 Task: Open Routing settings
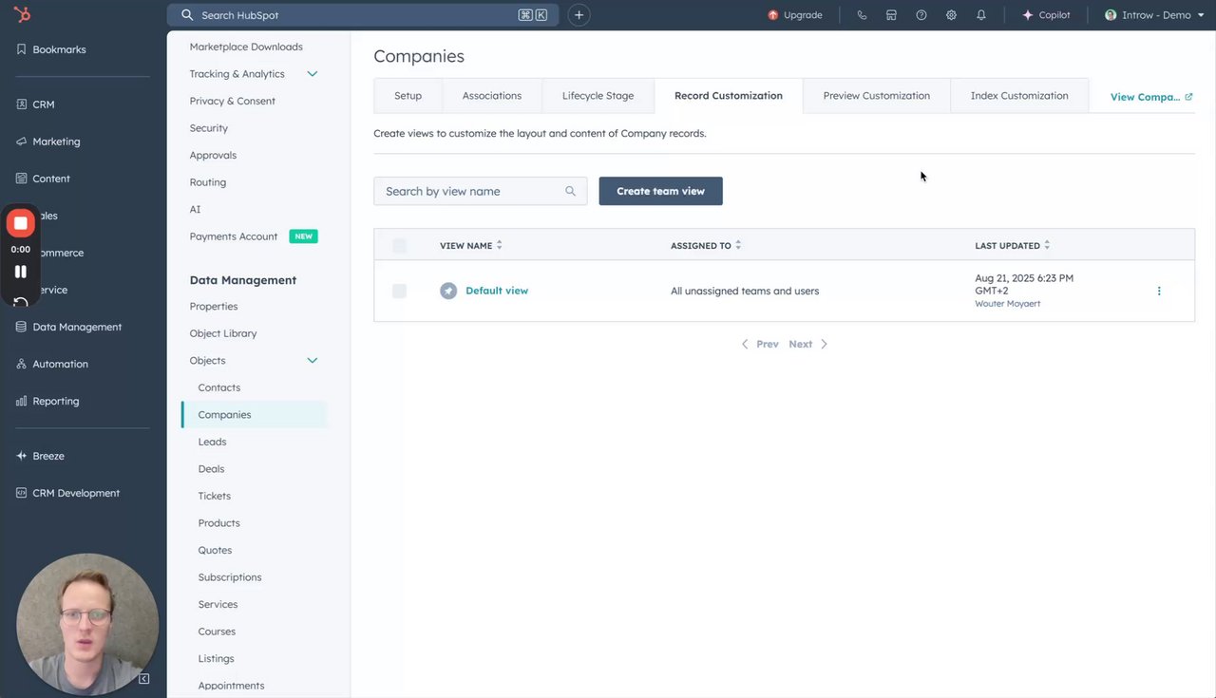click(208, 182)
